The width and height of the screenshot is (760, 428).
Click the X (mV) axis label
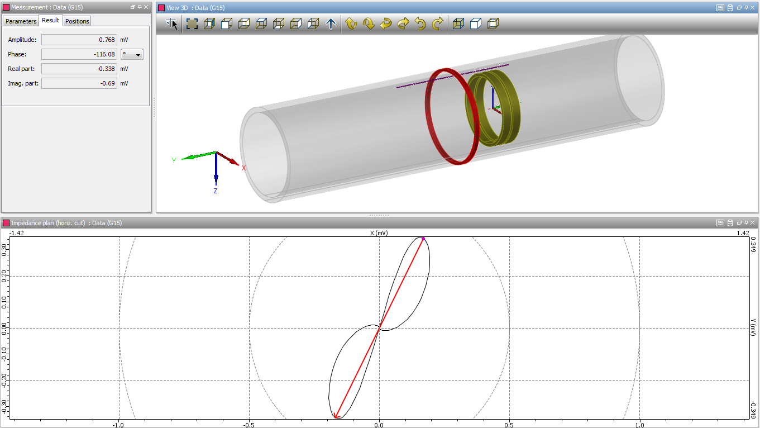pos(379,232)
